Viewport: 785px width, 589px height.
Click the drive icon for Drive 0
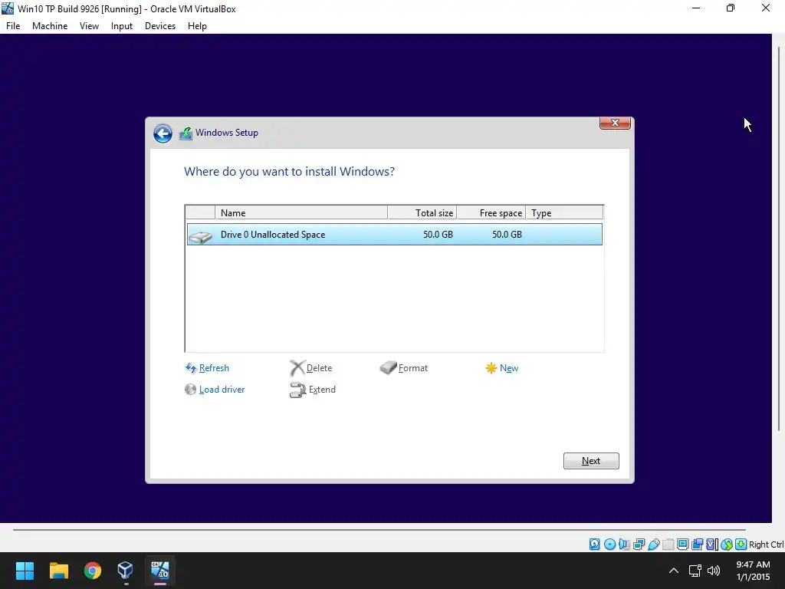[x=201, y=236]
